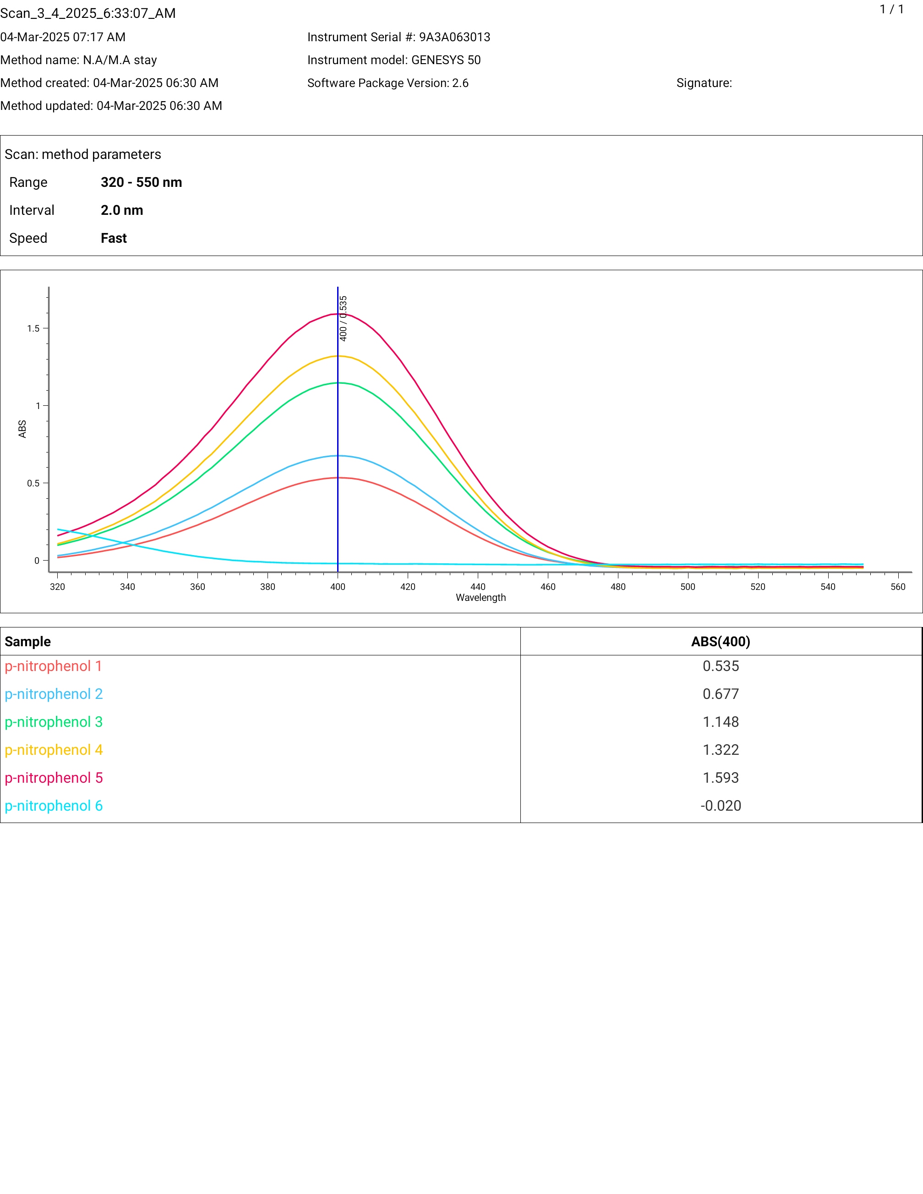Click the -0.020 absorbance value
The width and height of the screenshot is (923, 1194).
tap(720, 805)
